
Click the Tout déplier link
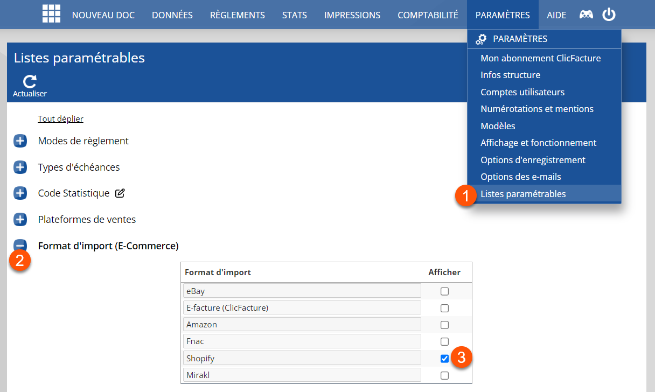tap(60, 119)
